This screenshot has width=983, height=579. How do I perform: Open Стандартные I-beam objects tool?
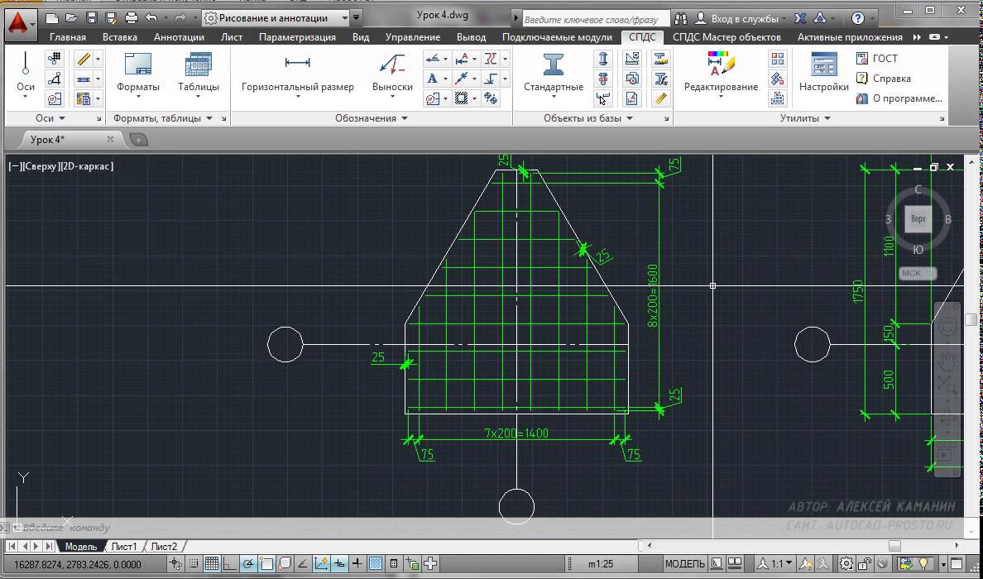tap(554, 75)
